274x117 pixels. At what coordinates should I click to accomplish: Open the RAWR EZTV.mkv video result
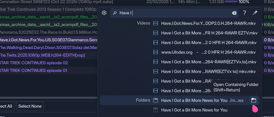click(209, 33)
